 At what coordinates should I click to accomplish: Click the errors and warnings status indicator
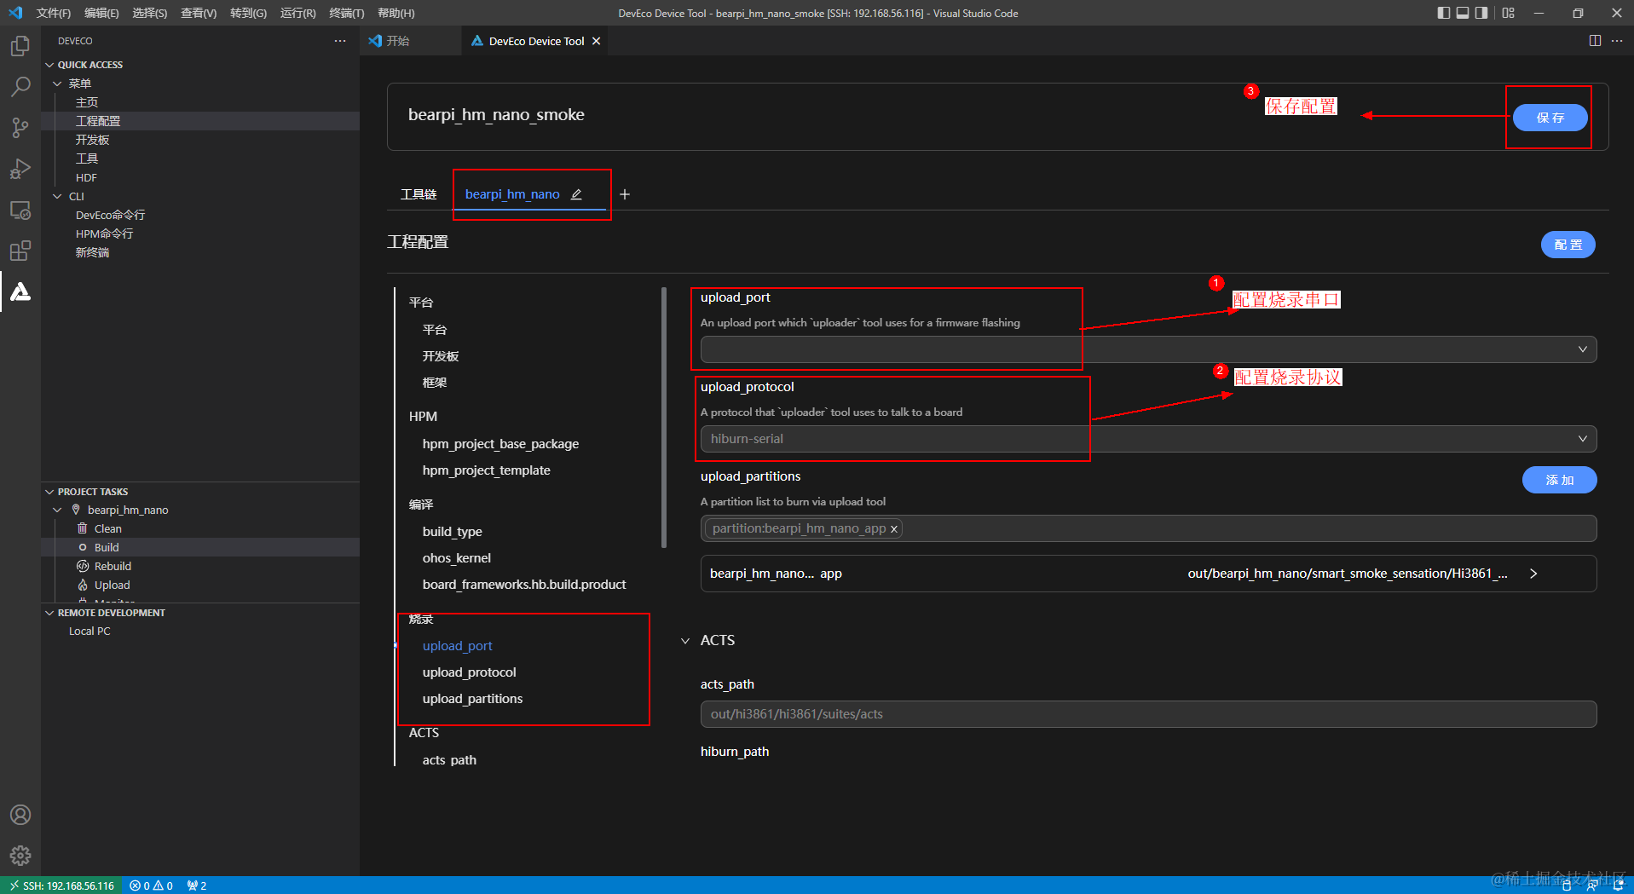tap(152, 885)
